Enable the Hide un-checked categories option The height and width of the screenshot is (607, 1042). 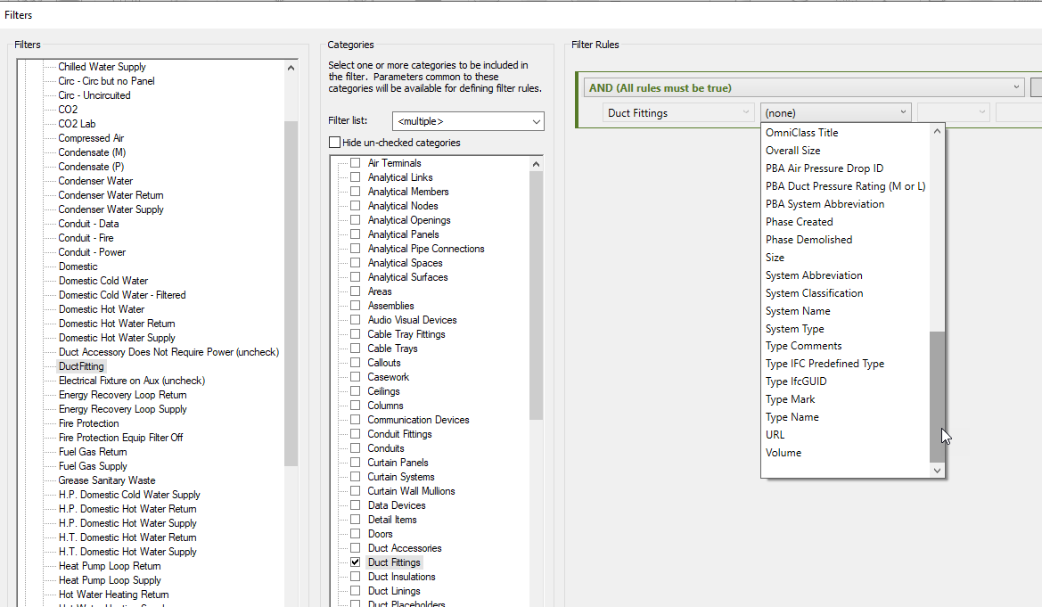(x=334, y=142)
